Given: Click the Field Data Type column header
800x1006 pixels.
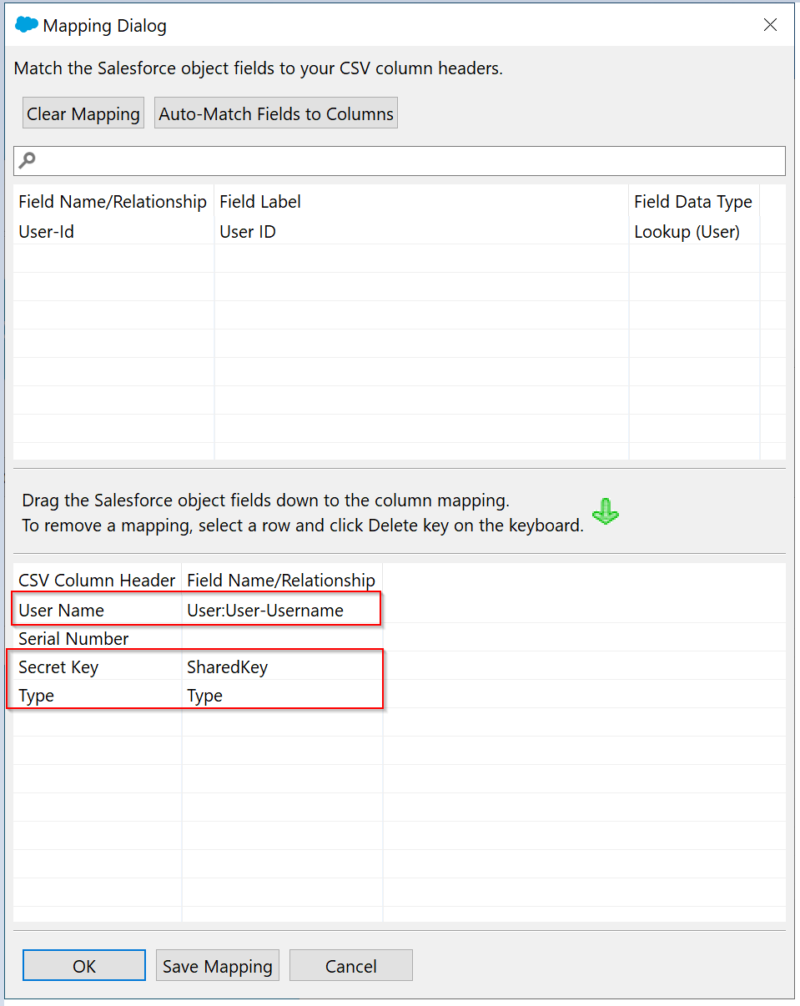Looking at the screenshot, I should pos(692,202).
